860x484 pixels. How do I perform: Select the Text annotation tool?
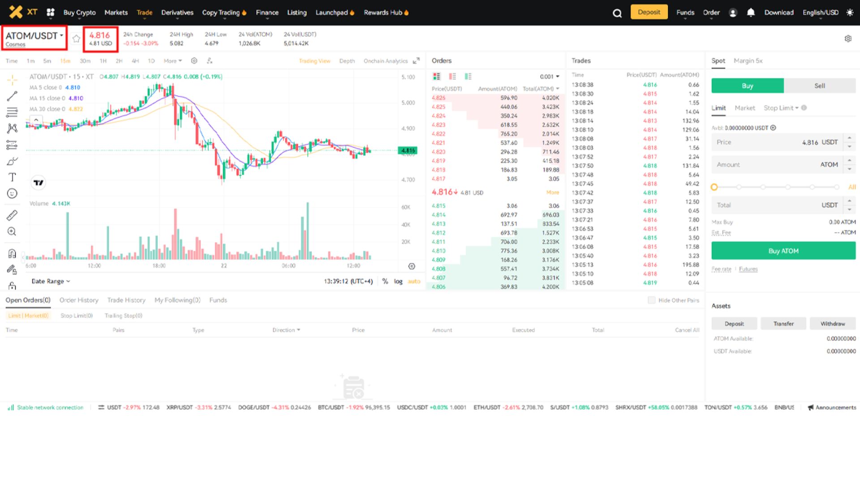12,177
